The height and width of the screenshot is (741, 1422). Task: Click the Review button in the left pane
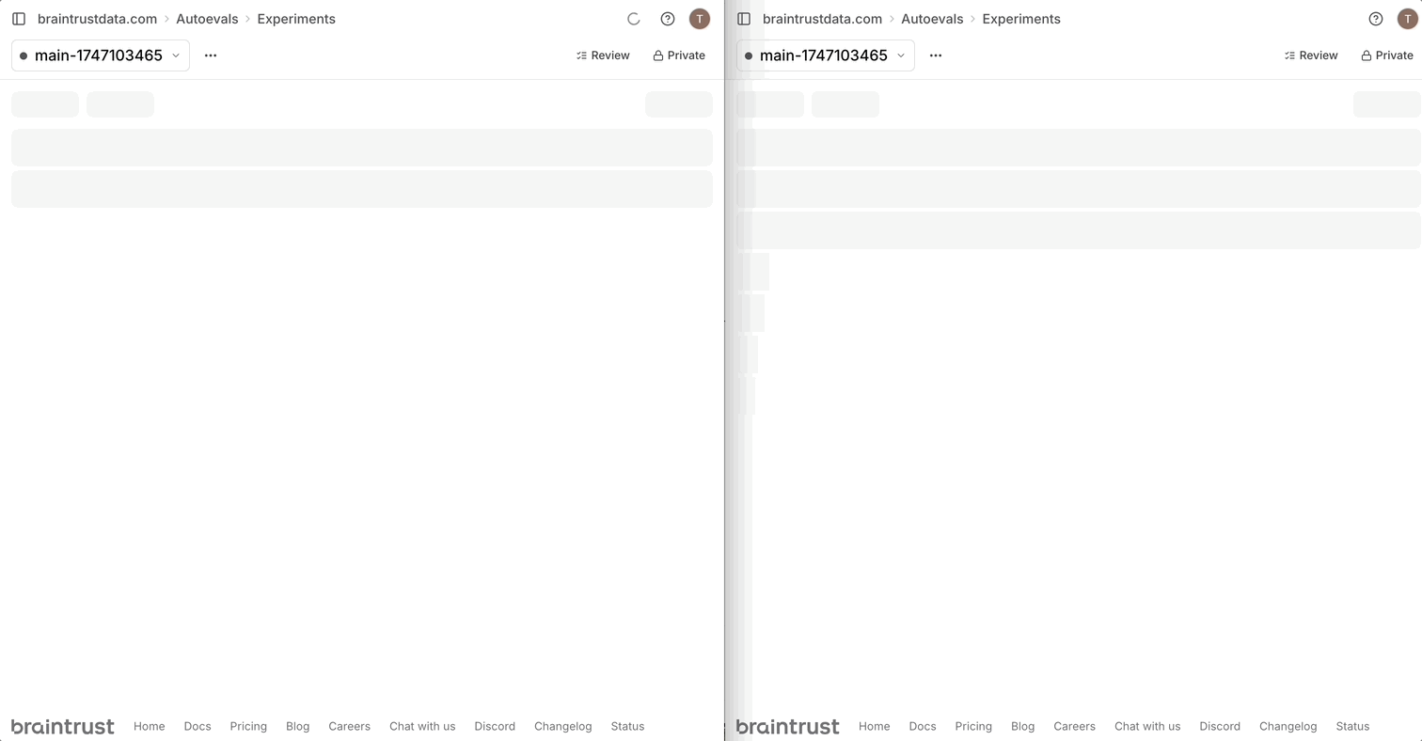click(603, 55)
